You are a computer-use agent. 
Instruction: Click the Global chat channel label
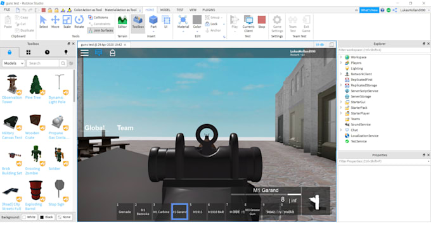94,128
